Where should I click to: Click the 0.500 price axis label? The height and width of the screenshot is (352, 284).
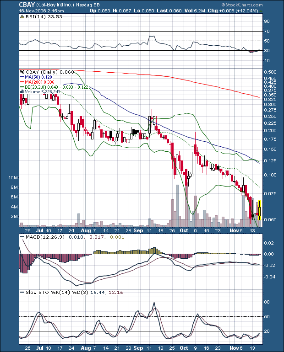point(270,72)
